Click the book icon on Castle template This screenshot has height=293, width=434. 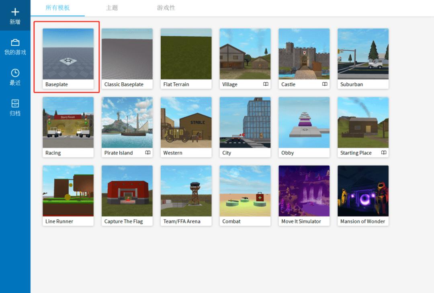click(325, 84)
